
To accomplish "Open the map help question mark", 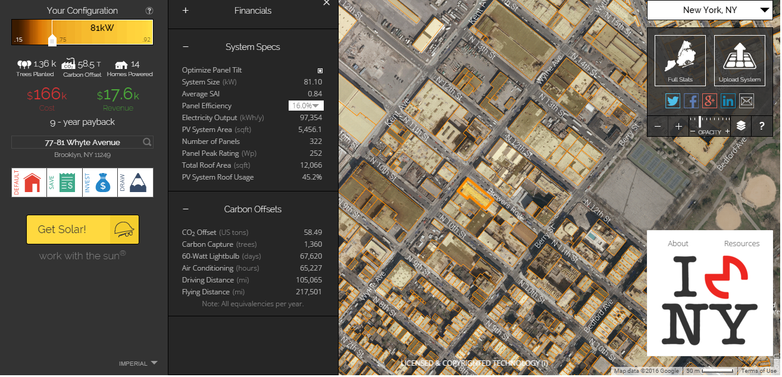I will pos(762,126).
